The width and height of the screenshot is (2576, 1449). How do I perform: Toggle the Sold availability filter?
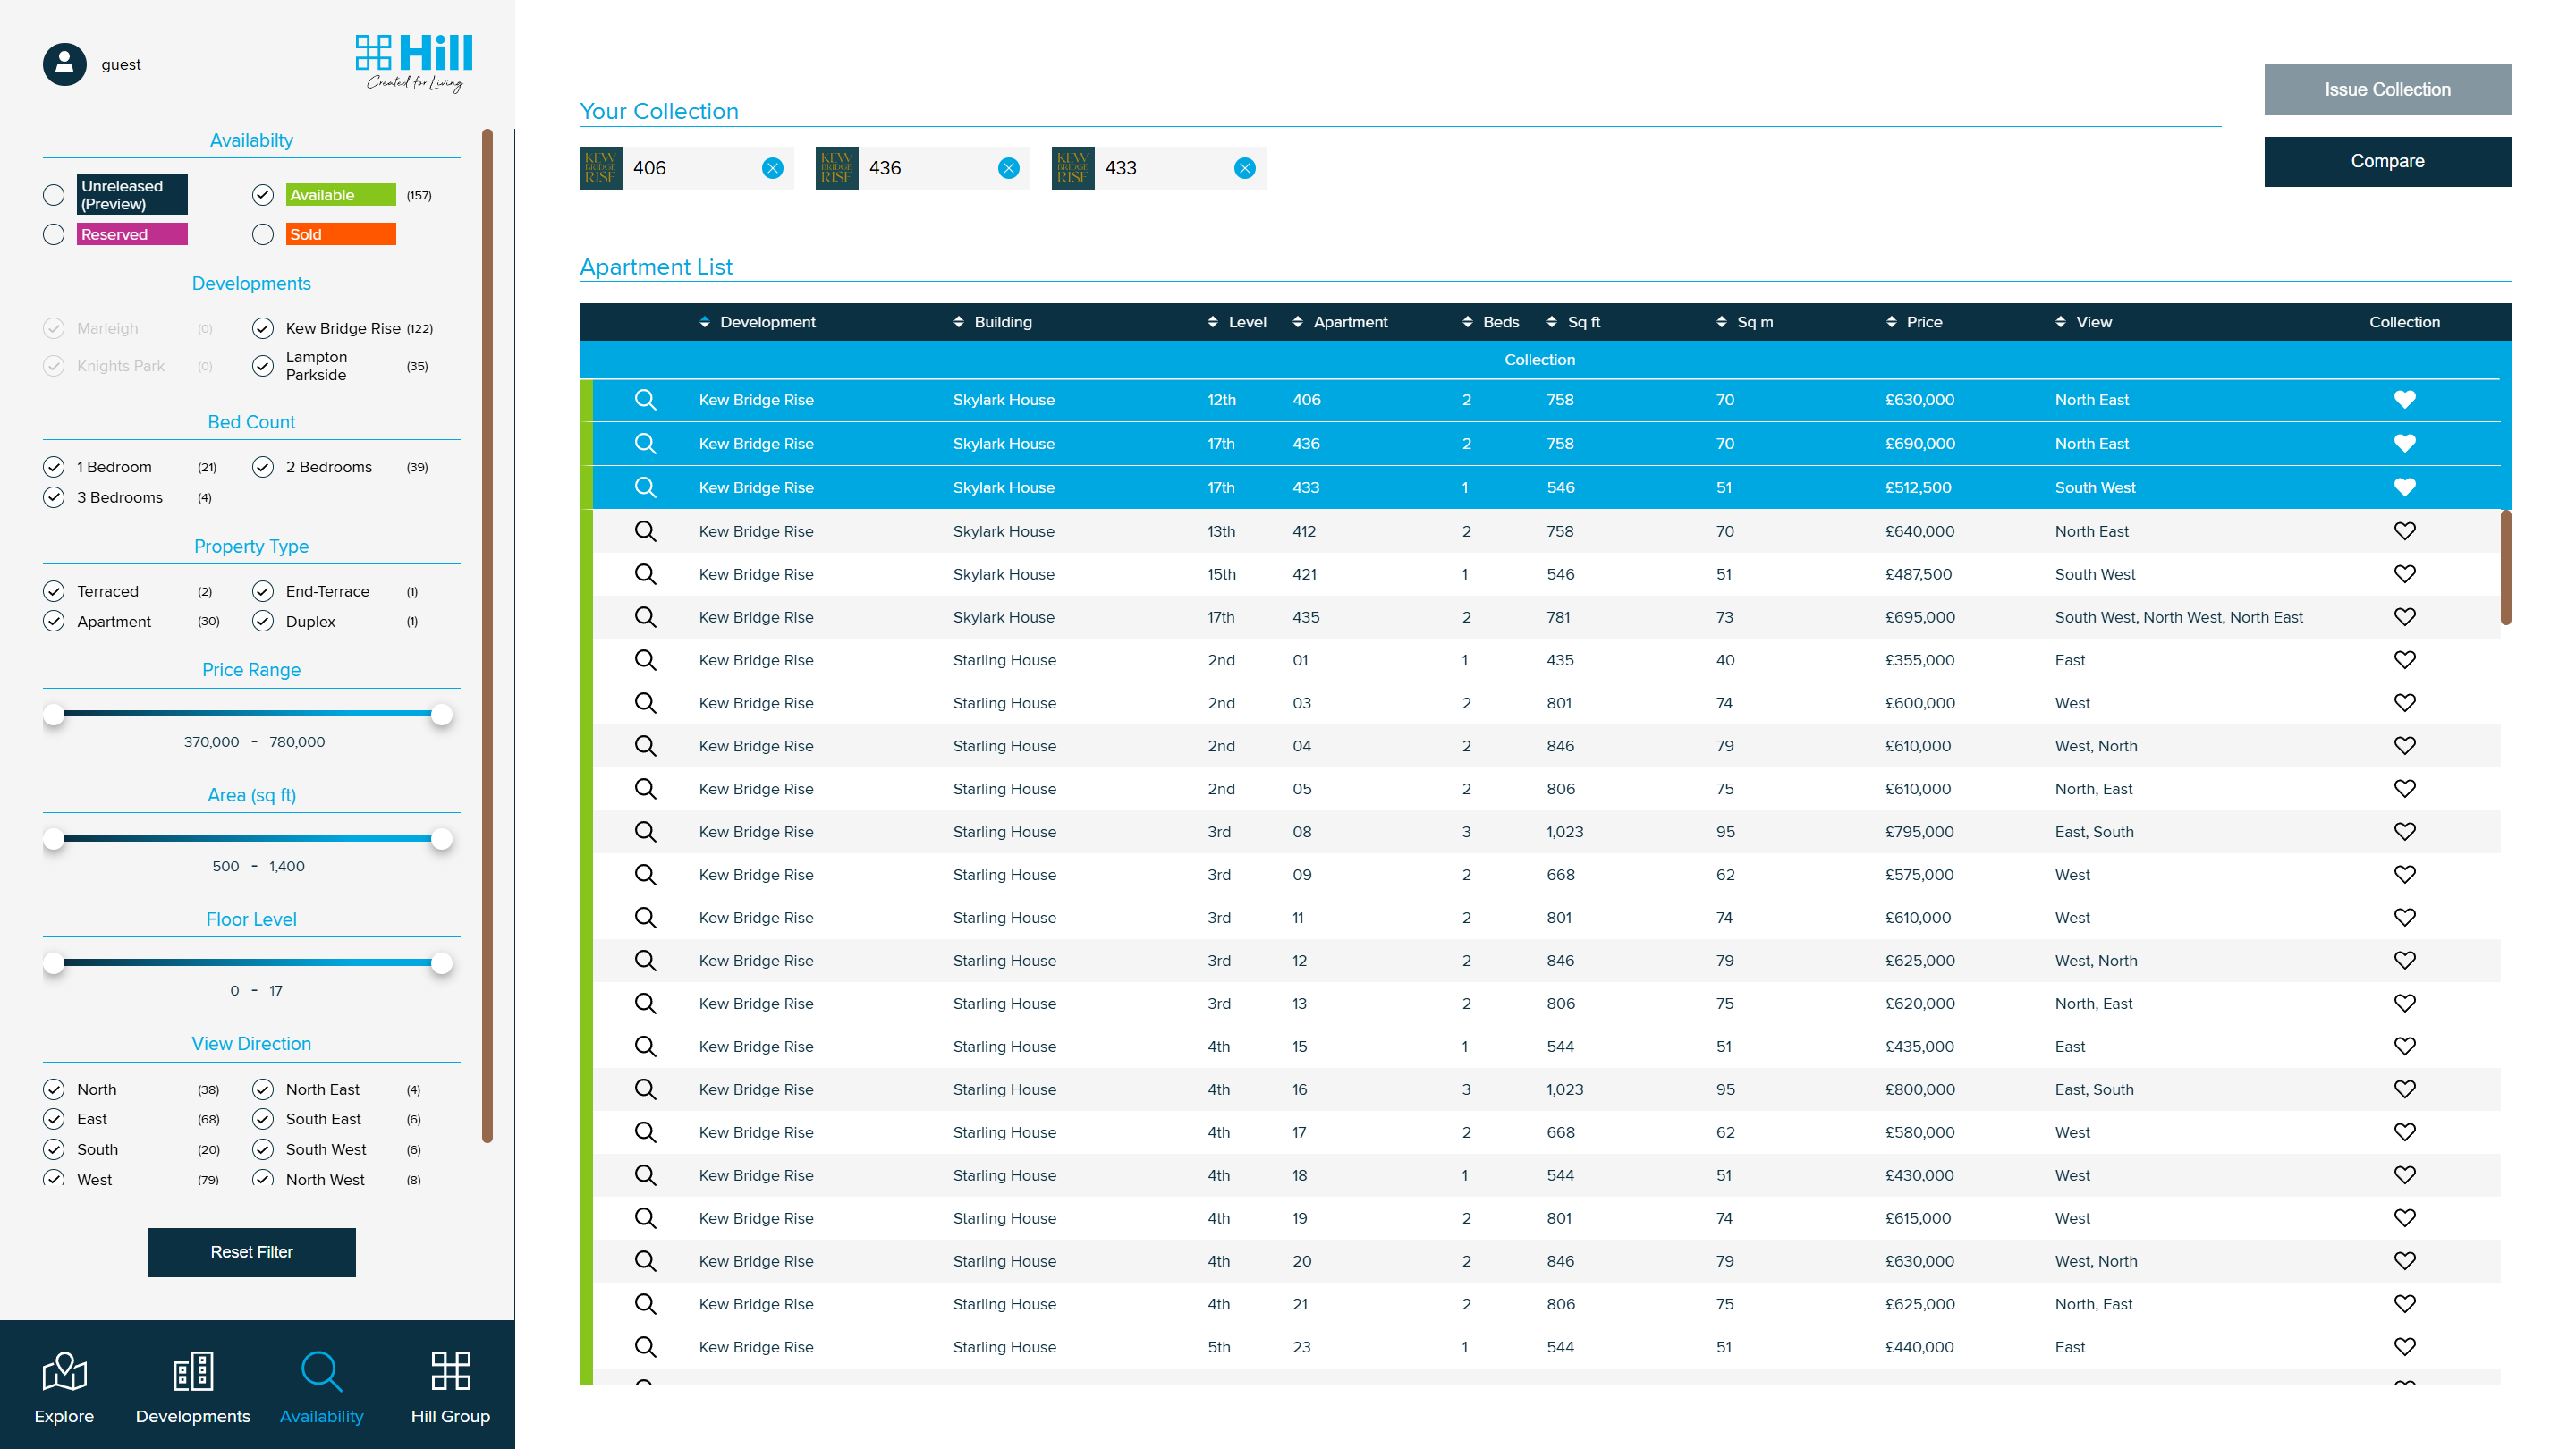[263, 234]
